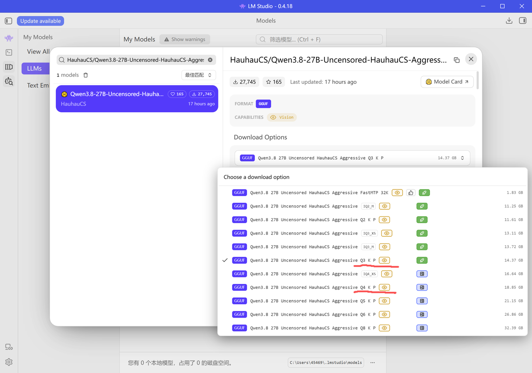Screen dimensions: 532x373
Task: Select the LLMs tab in My Models
Action: point(35,68)
